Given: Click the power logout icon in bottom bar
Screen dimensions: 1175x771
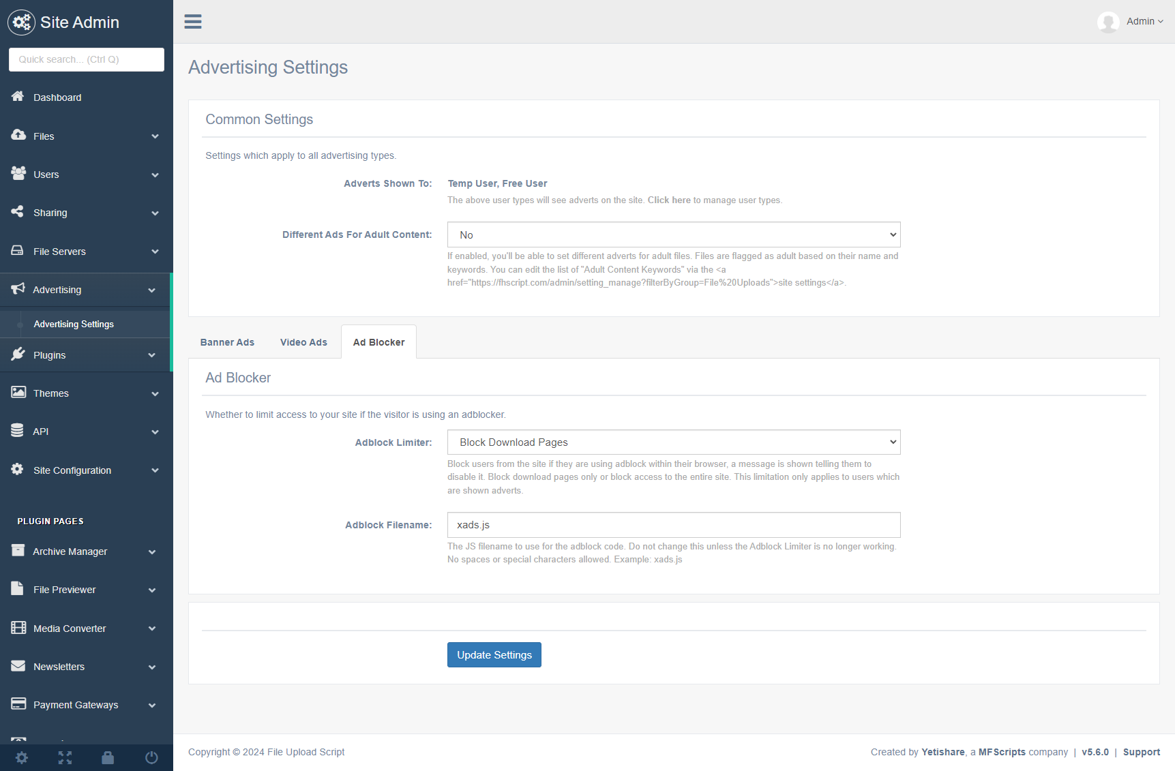Looking at the screenshot, I should point(151,757).
